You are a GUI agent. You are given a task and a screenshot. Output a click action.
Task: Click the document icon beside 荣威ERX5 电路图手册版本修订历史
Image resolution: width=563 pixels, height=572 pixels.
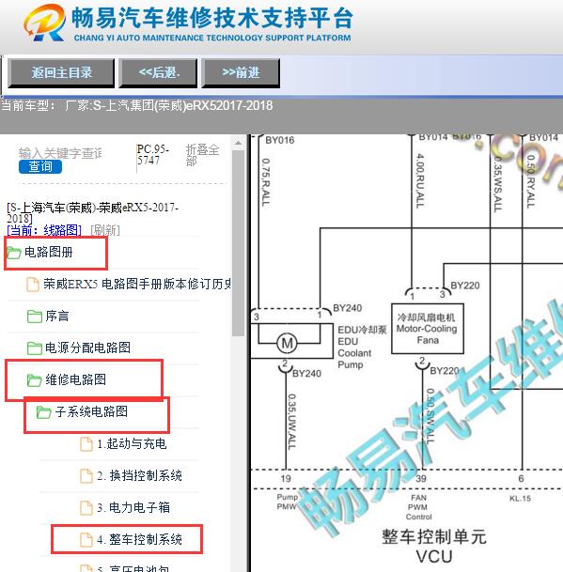click(33, 285)
